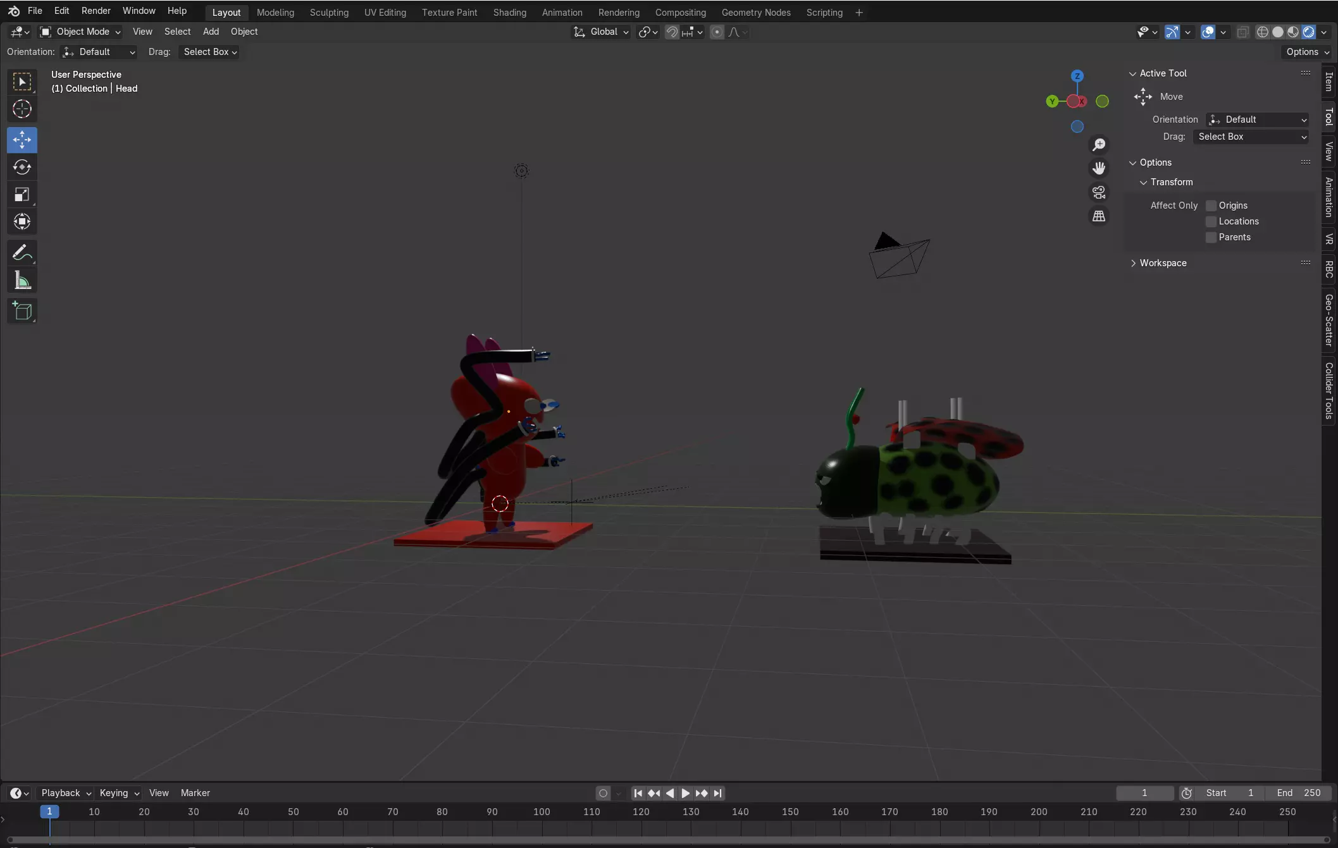
Task: Click the zoom viewport magnifier icon
Action: coord(1100,145)
